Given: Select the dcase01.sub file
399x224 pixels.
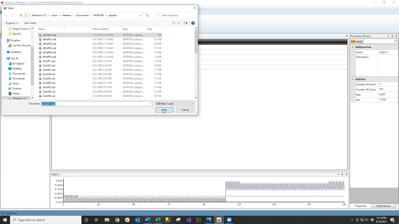Looking at the screenshot, I should (49, 35).
